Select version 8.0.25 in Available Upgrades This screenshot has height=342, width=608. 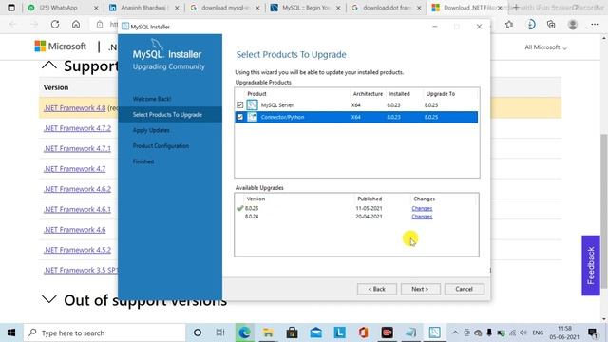(252, 208)
